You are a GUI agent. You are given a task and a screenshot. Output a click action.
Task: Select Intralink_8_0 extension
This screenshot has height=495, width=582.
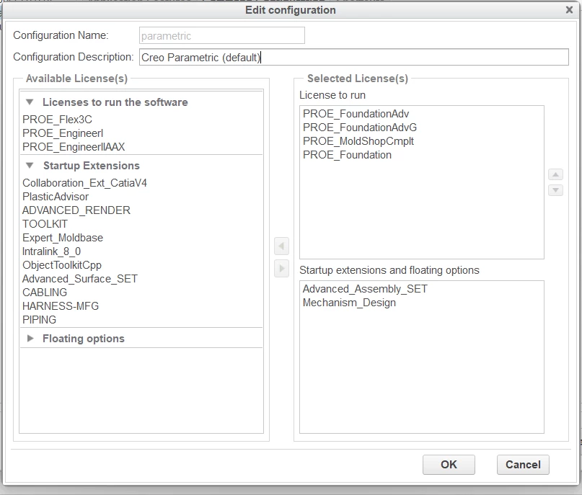pyautogui.click(x=52, y=251)
